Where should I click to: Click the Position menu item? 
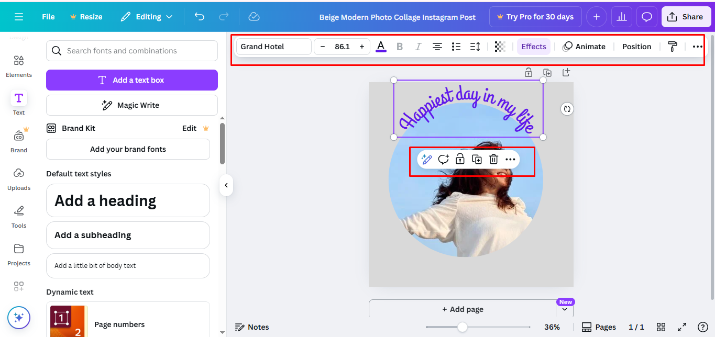pyautogui.click(x=636, y=47)
